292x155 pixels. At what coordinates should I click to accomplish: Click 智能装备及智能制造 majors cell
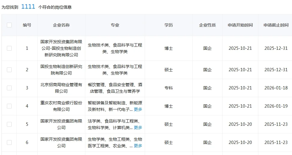click(115, 106)
